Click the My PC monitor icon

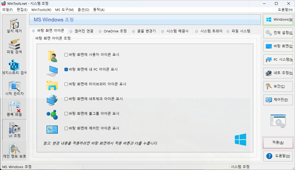pos(52,71)
